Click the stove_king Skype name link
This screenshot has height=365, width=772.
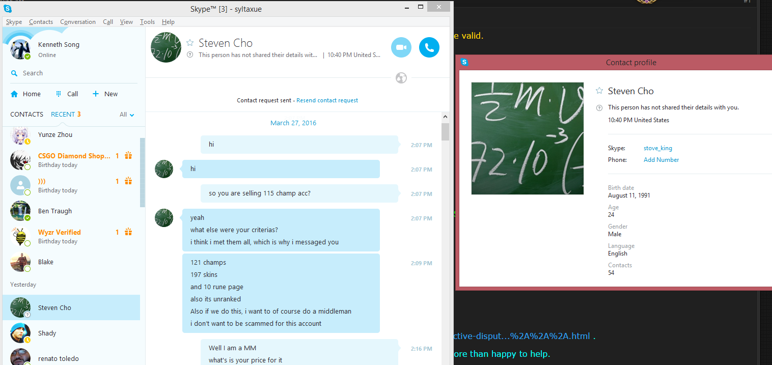(x=658, y=148)
